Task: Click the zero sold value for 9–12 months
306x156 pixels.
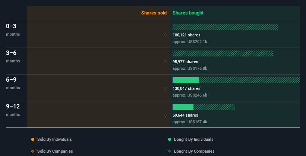Action: point(165,115)
